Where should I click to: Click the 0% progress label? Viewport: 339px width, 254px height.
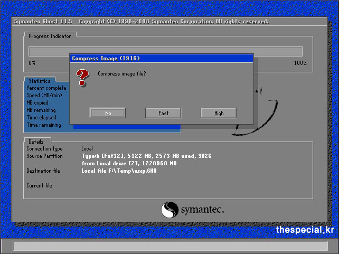32,63
